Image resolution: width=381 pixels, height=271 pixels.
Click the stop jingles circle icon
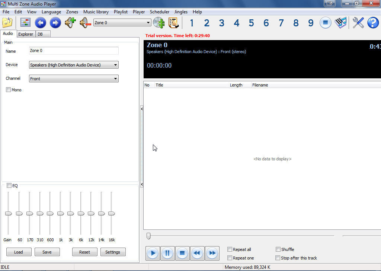coord(325,23)
